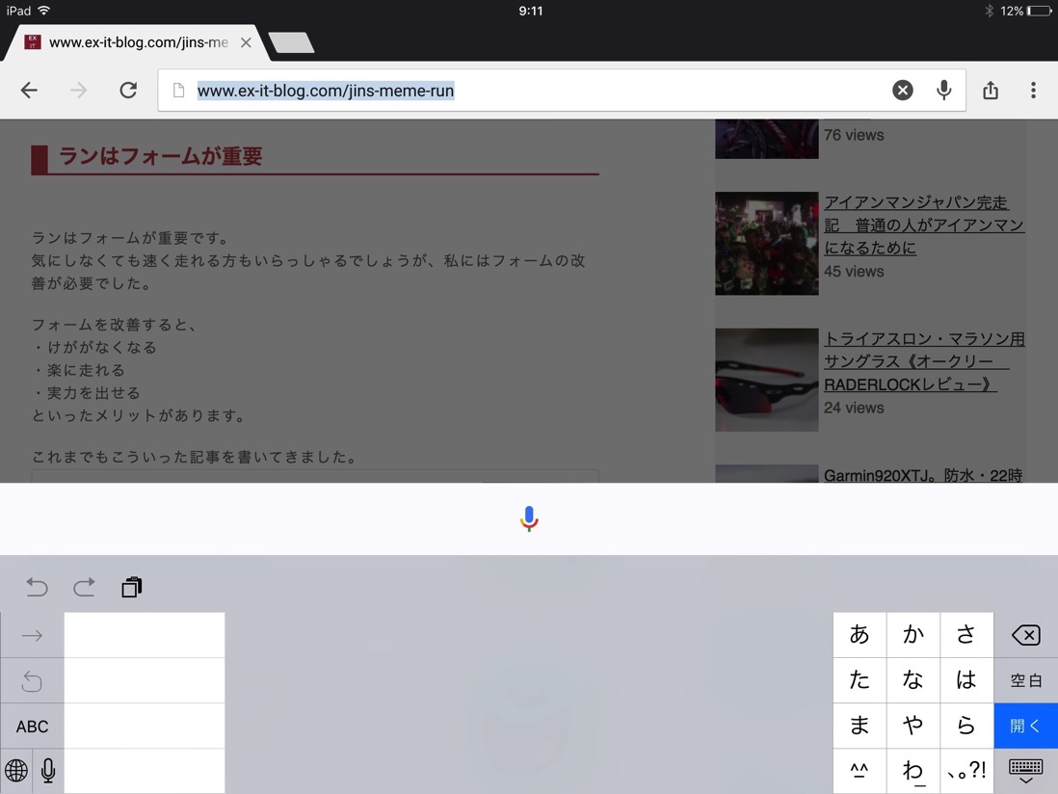Click the ・楽に走れる bullet line
Viewport: 1058px width, 794px height.
pyautogui.click(x=78, y=370)
